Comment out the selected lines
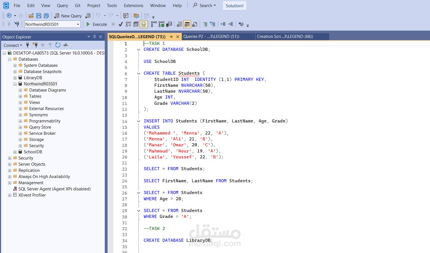430x253 pixels. point(205,24)
